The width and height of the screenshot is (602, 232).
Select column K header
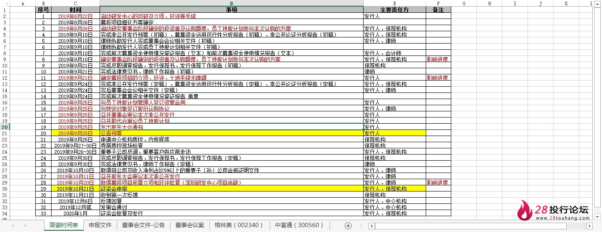click(x=566, y=3)
